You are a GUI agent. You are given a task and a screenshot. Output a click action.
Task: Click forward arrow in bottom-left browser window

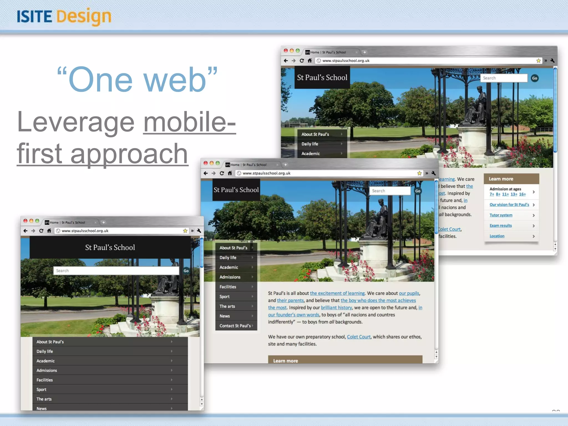click(33, 231)
